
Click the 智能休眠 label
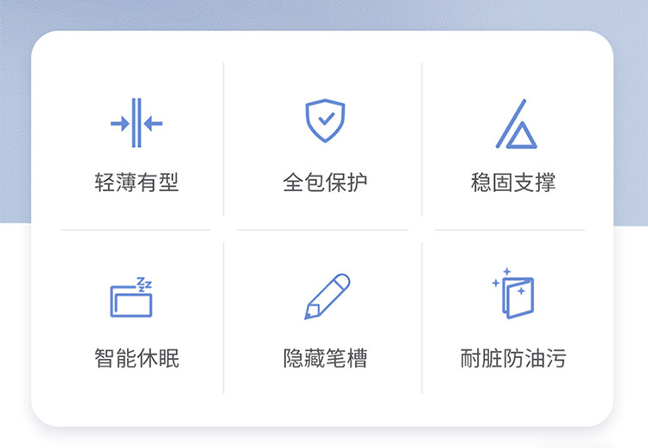point(137,358)
